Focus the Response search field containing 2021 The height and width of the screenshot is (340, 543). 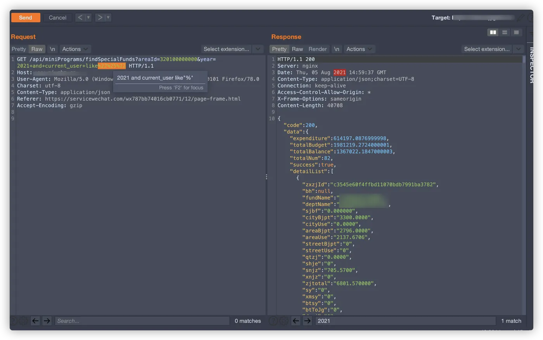(405, 321)
